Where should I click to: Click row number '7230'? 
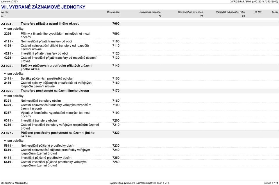coord(116,146)
